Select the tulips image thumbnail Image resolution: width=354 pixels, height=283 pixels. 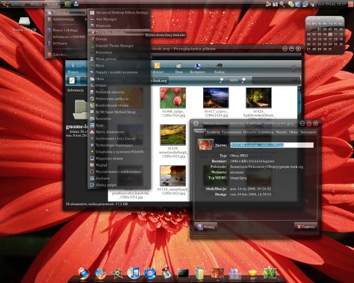[x=173, y=97]
